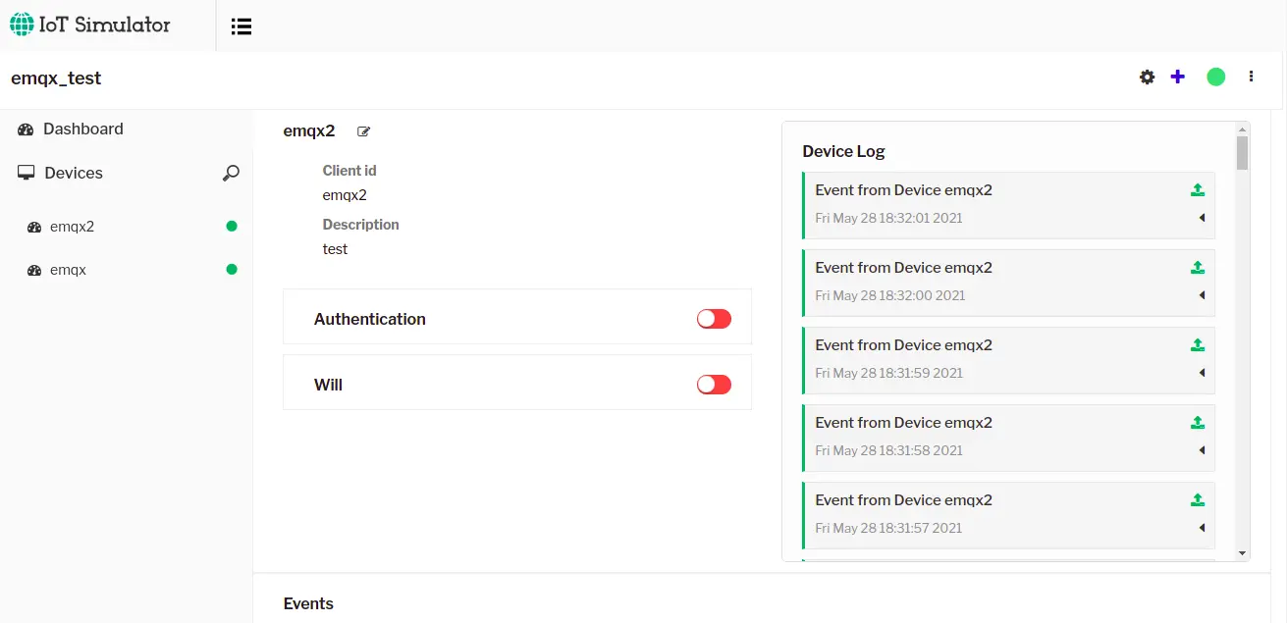Click timestamp Fri May 28 18:32:01 2021
This screenshot has height=623, width=1287.
pos(888,218)
